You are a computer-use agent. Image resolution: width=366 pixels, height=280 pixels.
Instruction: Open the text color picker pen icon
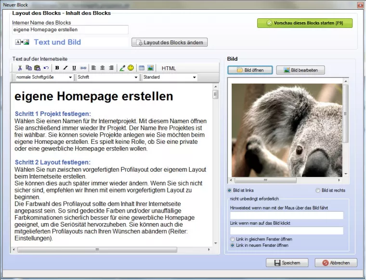122,68
